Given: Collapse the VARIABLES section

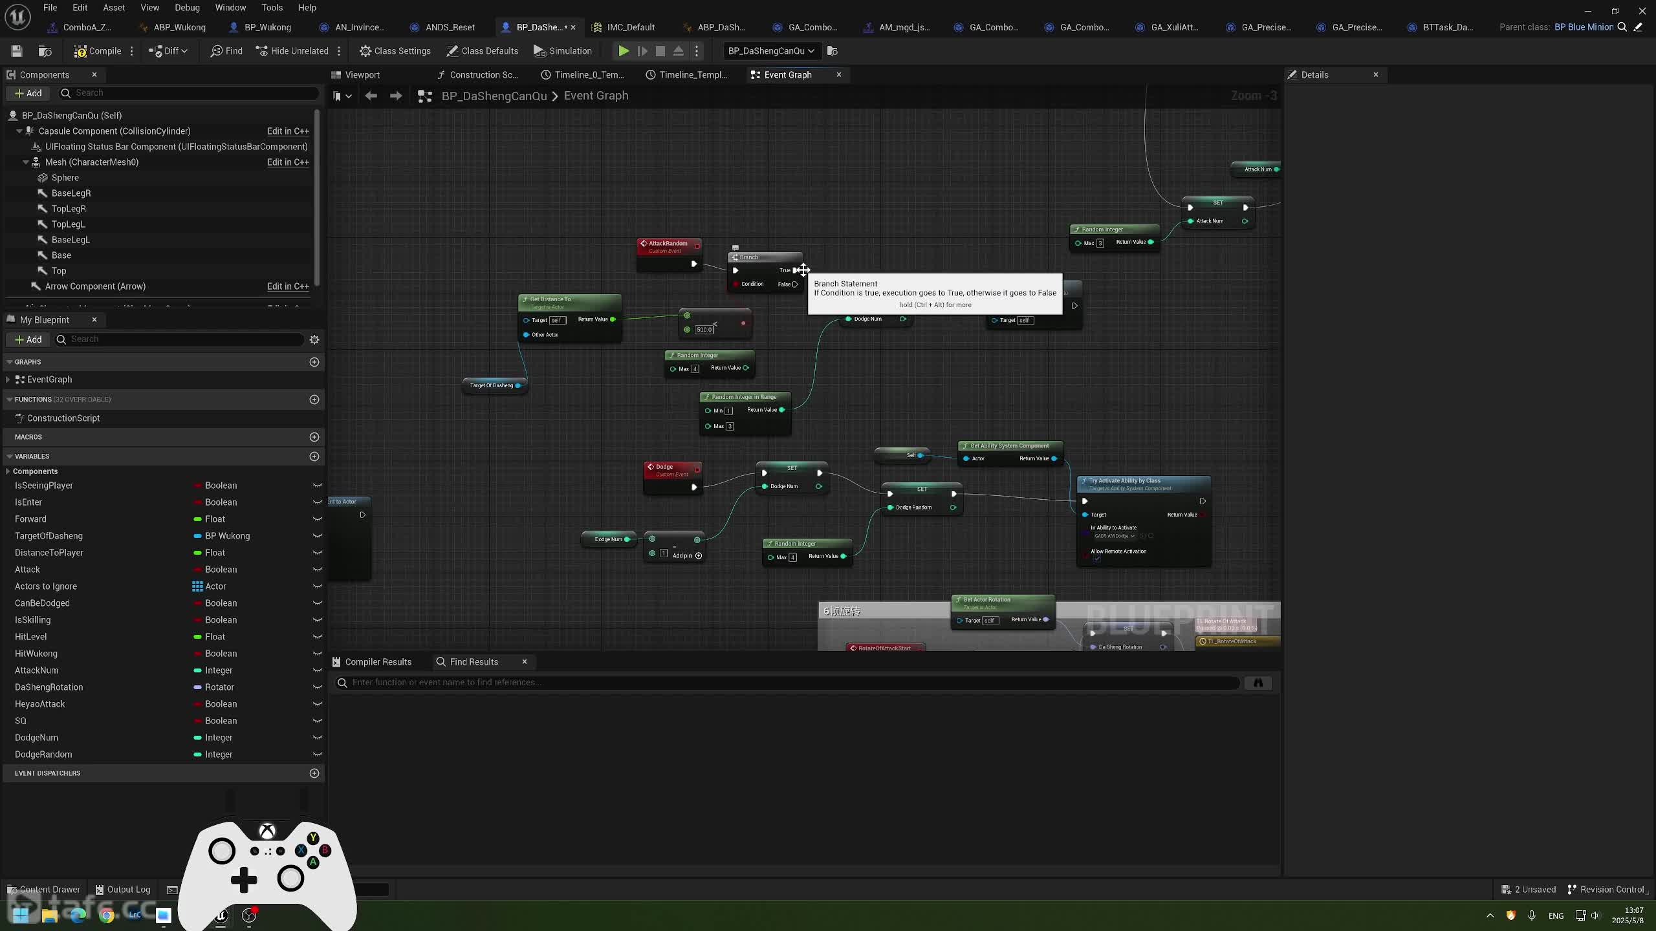Looking at the screenshot, I should [x=9, y=456].
